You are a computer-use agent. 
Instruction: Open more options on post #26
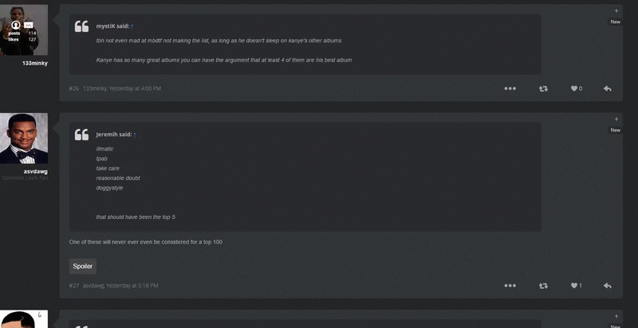tap(510, 88)
